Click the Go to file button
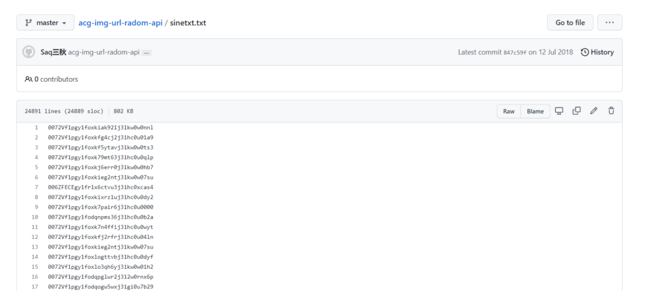The image size is (650, 291). click(x=570, y=23)
